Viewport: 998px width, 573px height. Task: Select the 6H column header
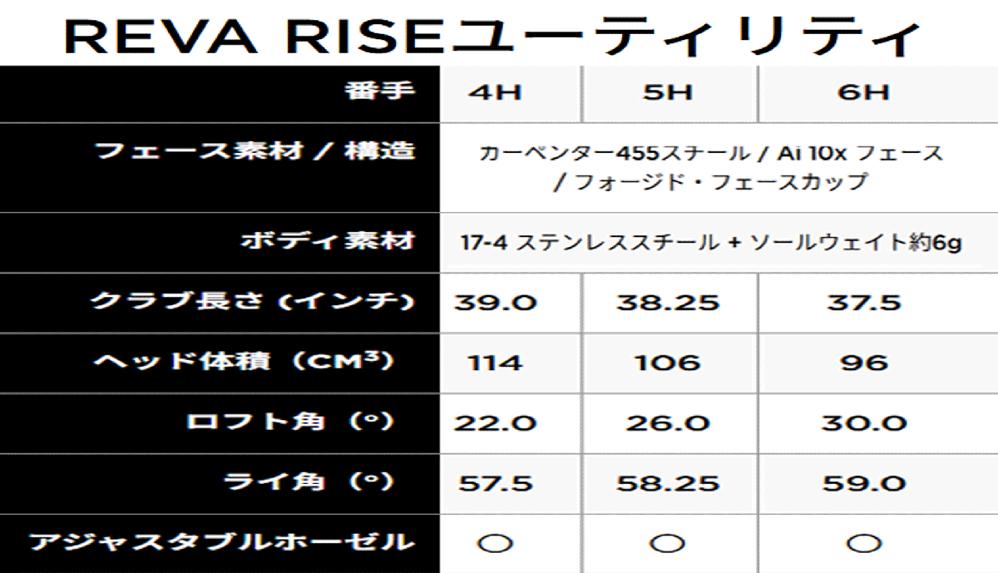(x=863, y=92)
